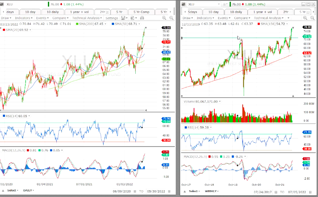Open the Compare menu in the left chart

[60, 18]
